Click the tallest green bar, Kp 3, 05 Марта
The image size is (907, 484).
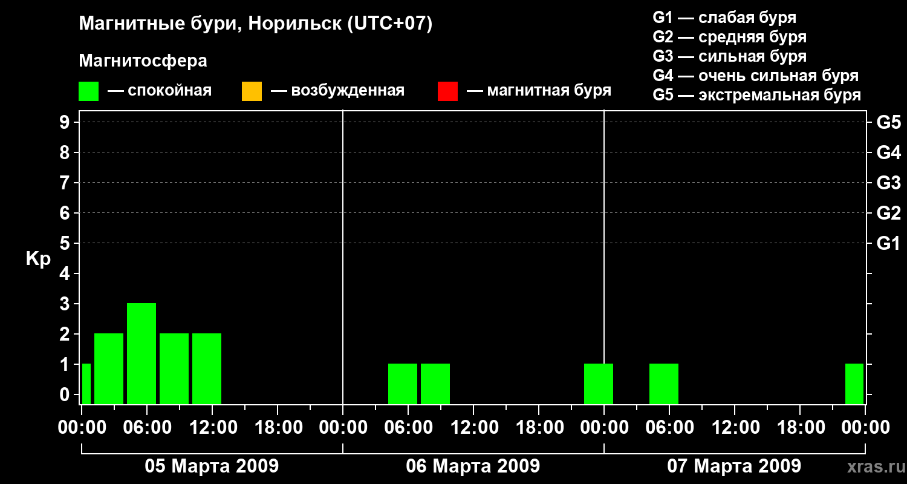tap(141, 353)
